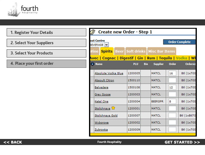Open the Stolichnaya product link
Viewport: 205px width, 155px height.
(102, 109)
